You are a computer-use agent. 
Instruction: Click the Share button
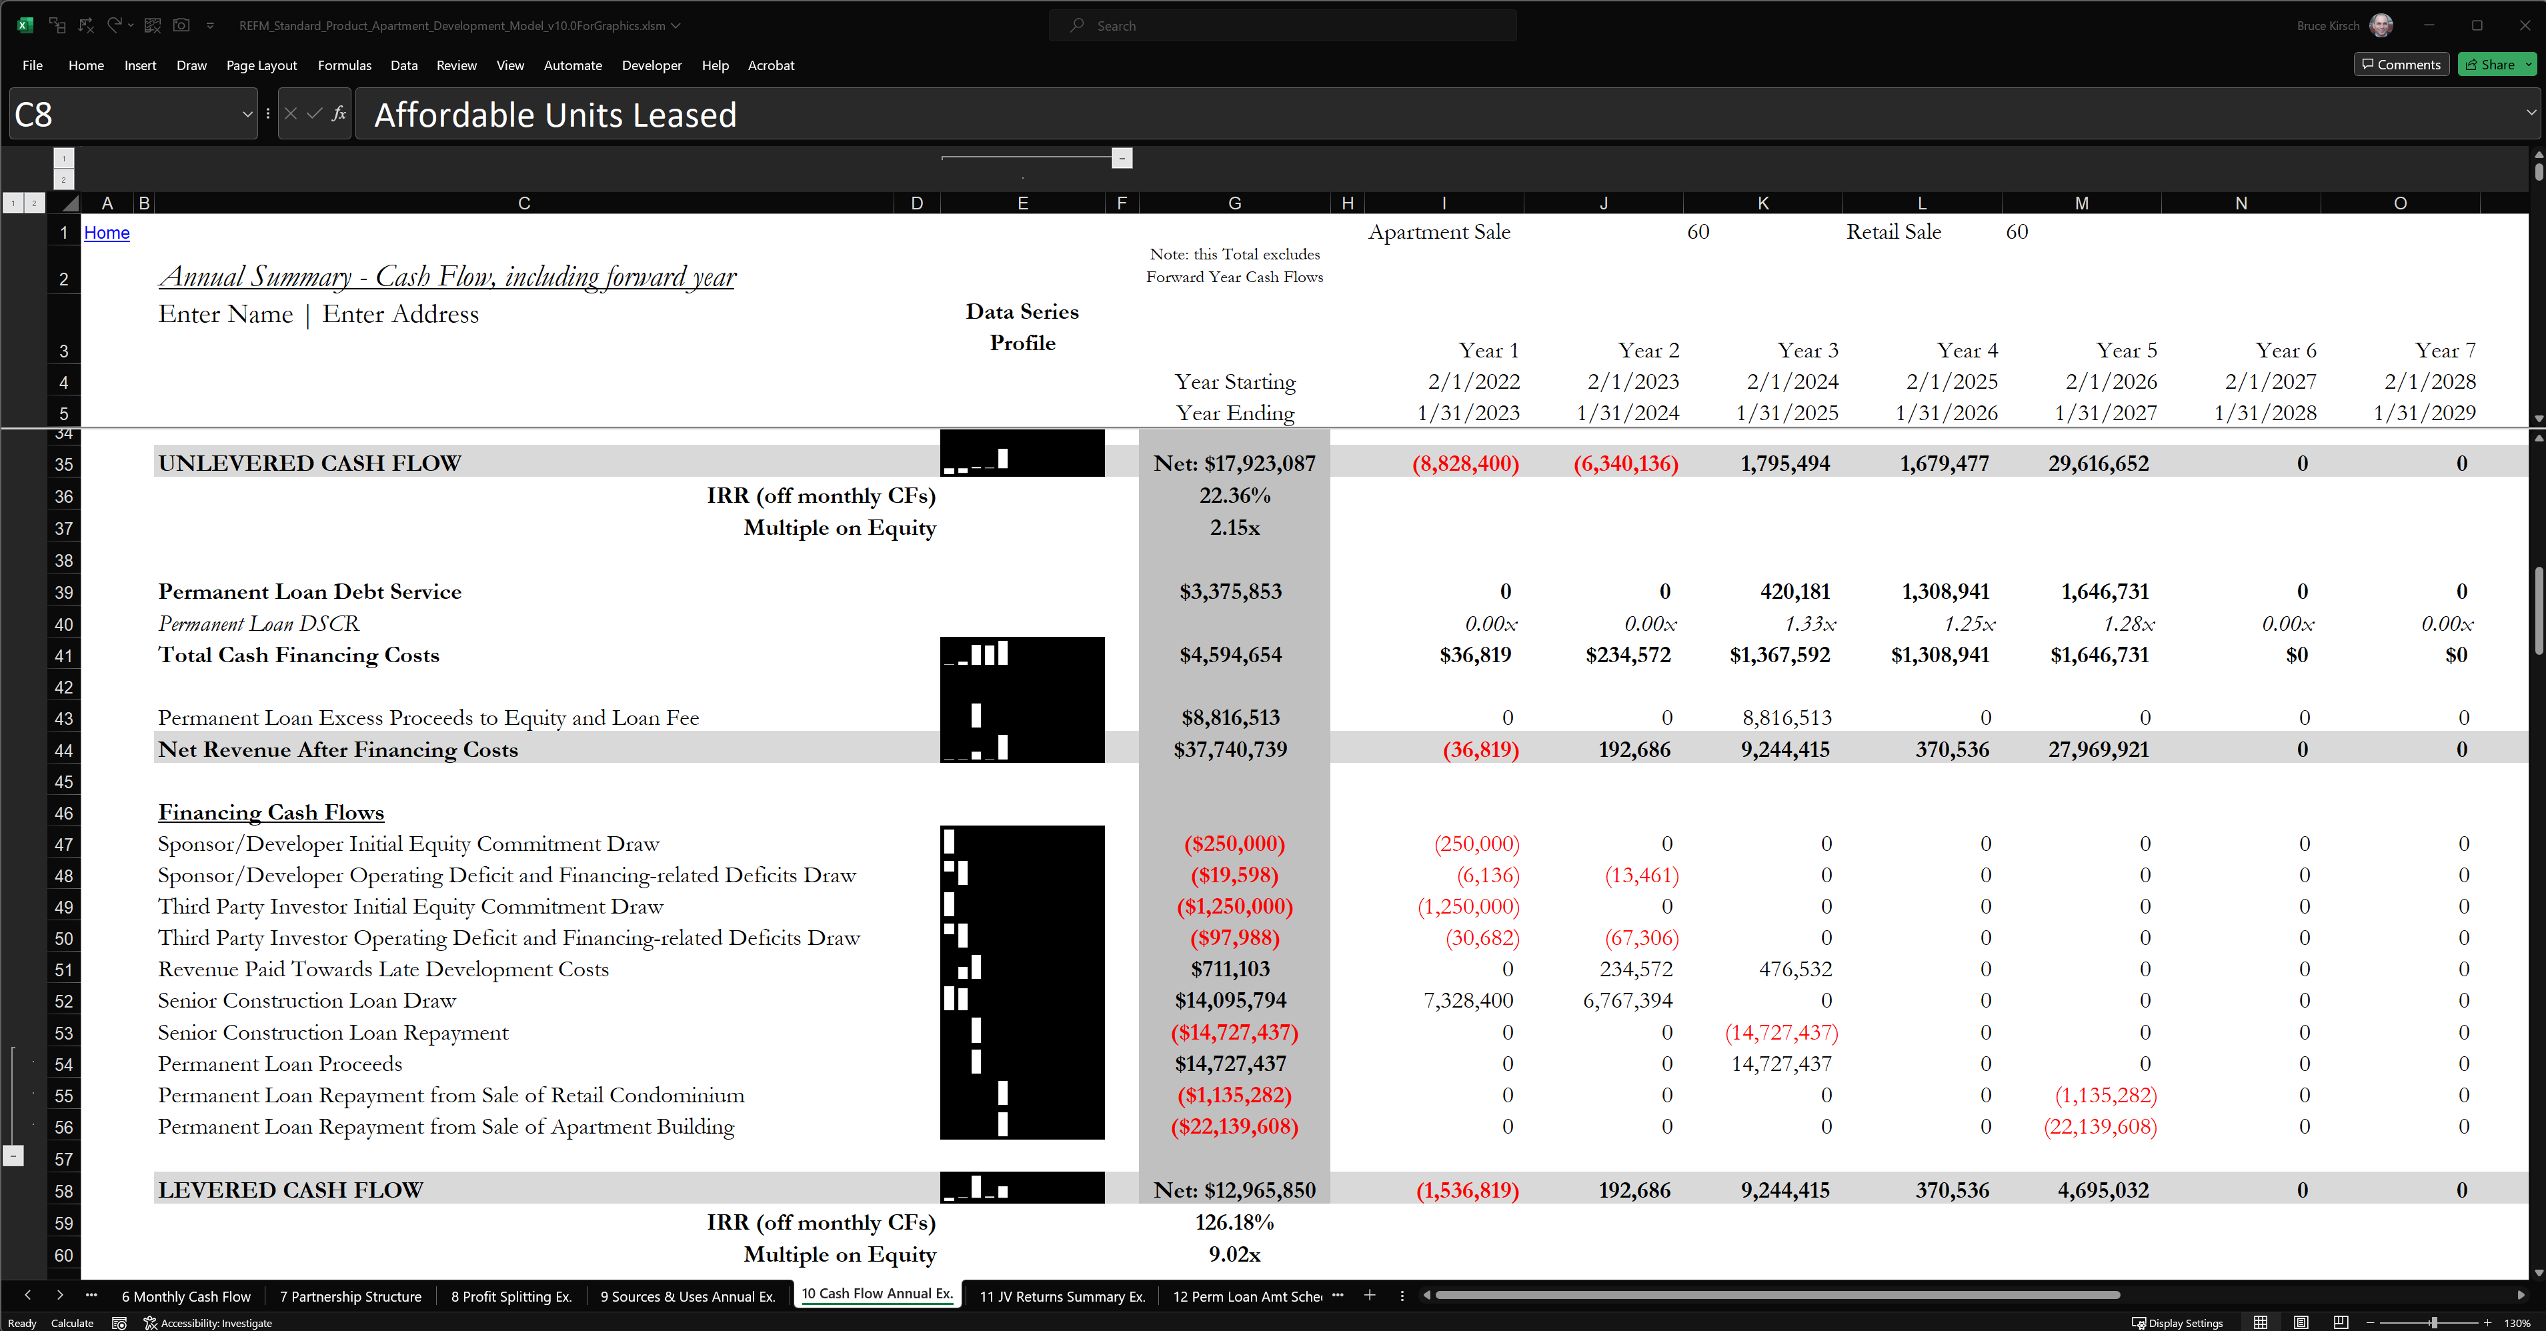(x=2490, y=64)
